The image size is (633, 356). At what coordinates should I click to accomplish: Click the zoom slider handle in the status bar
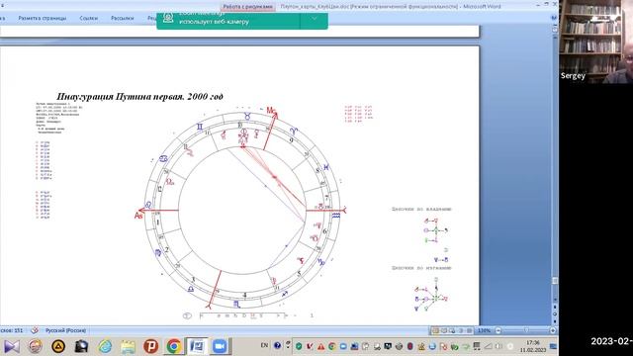(x=526, y=330)
